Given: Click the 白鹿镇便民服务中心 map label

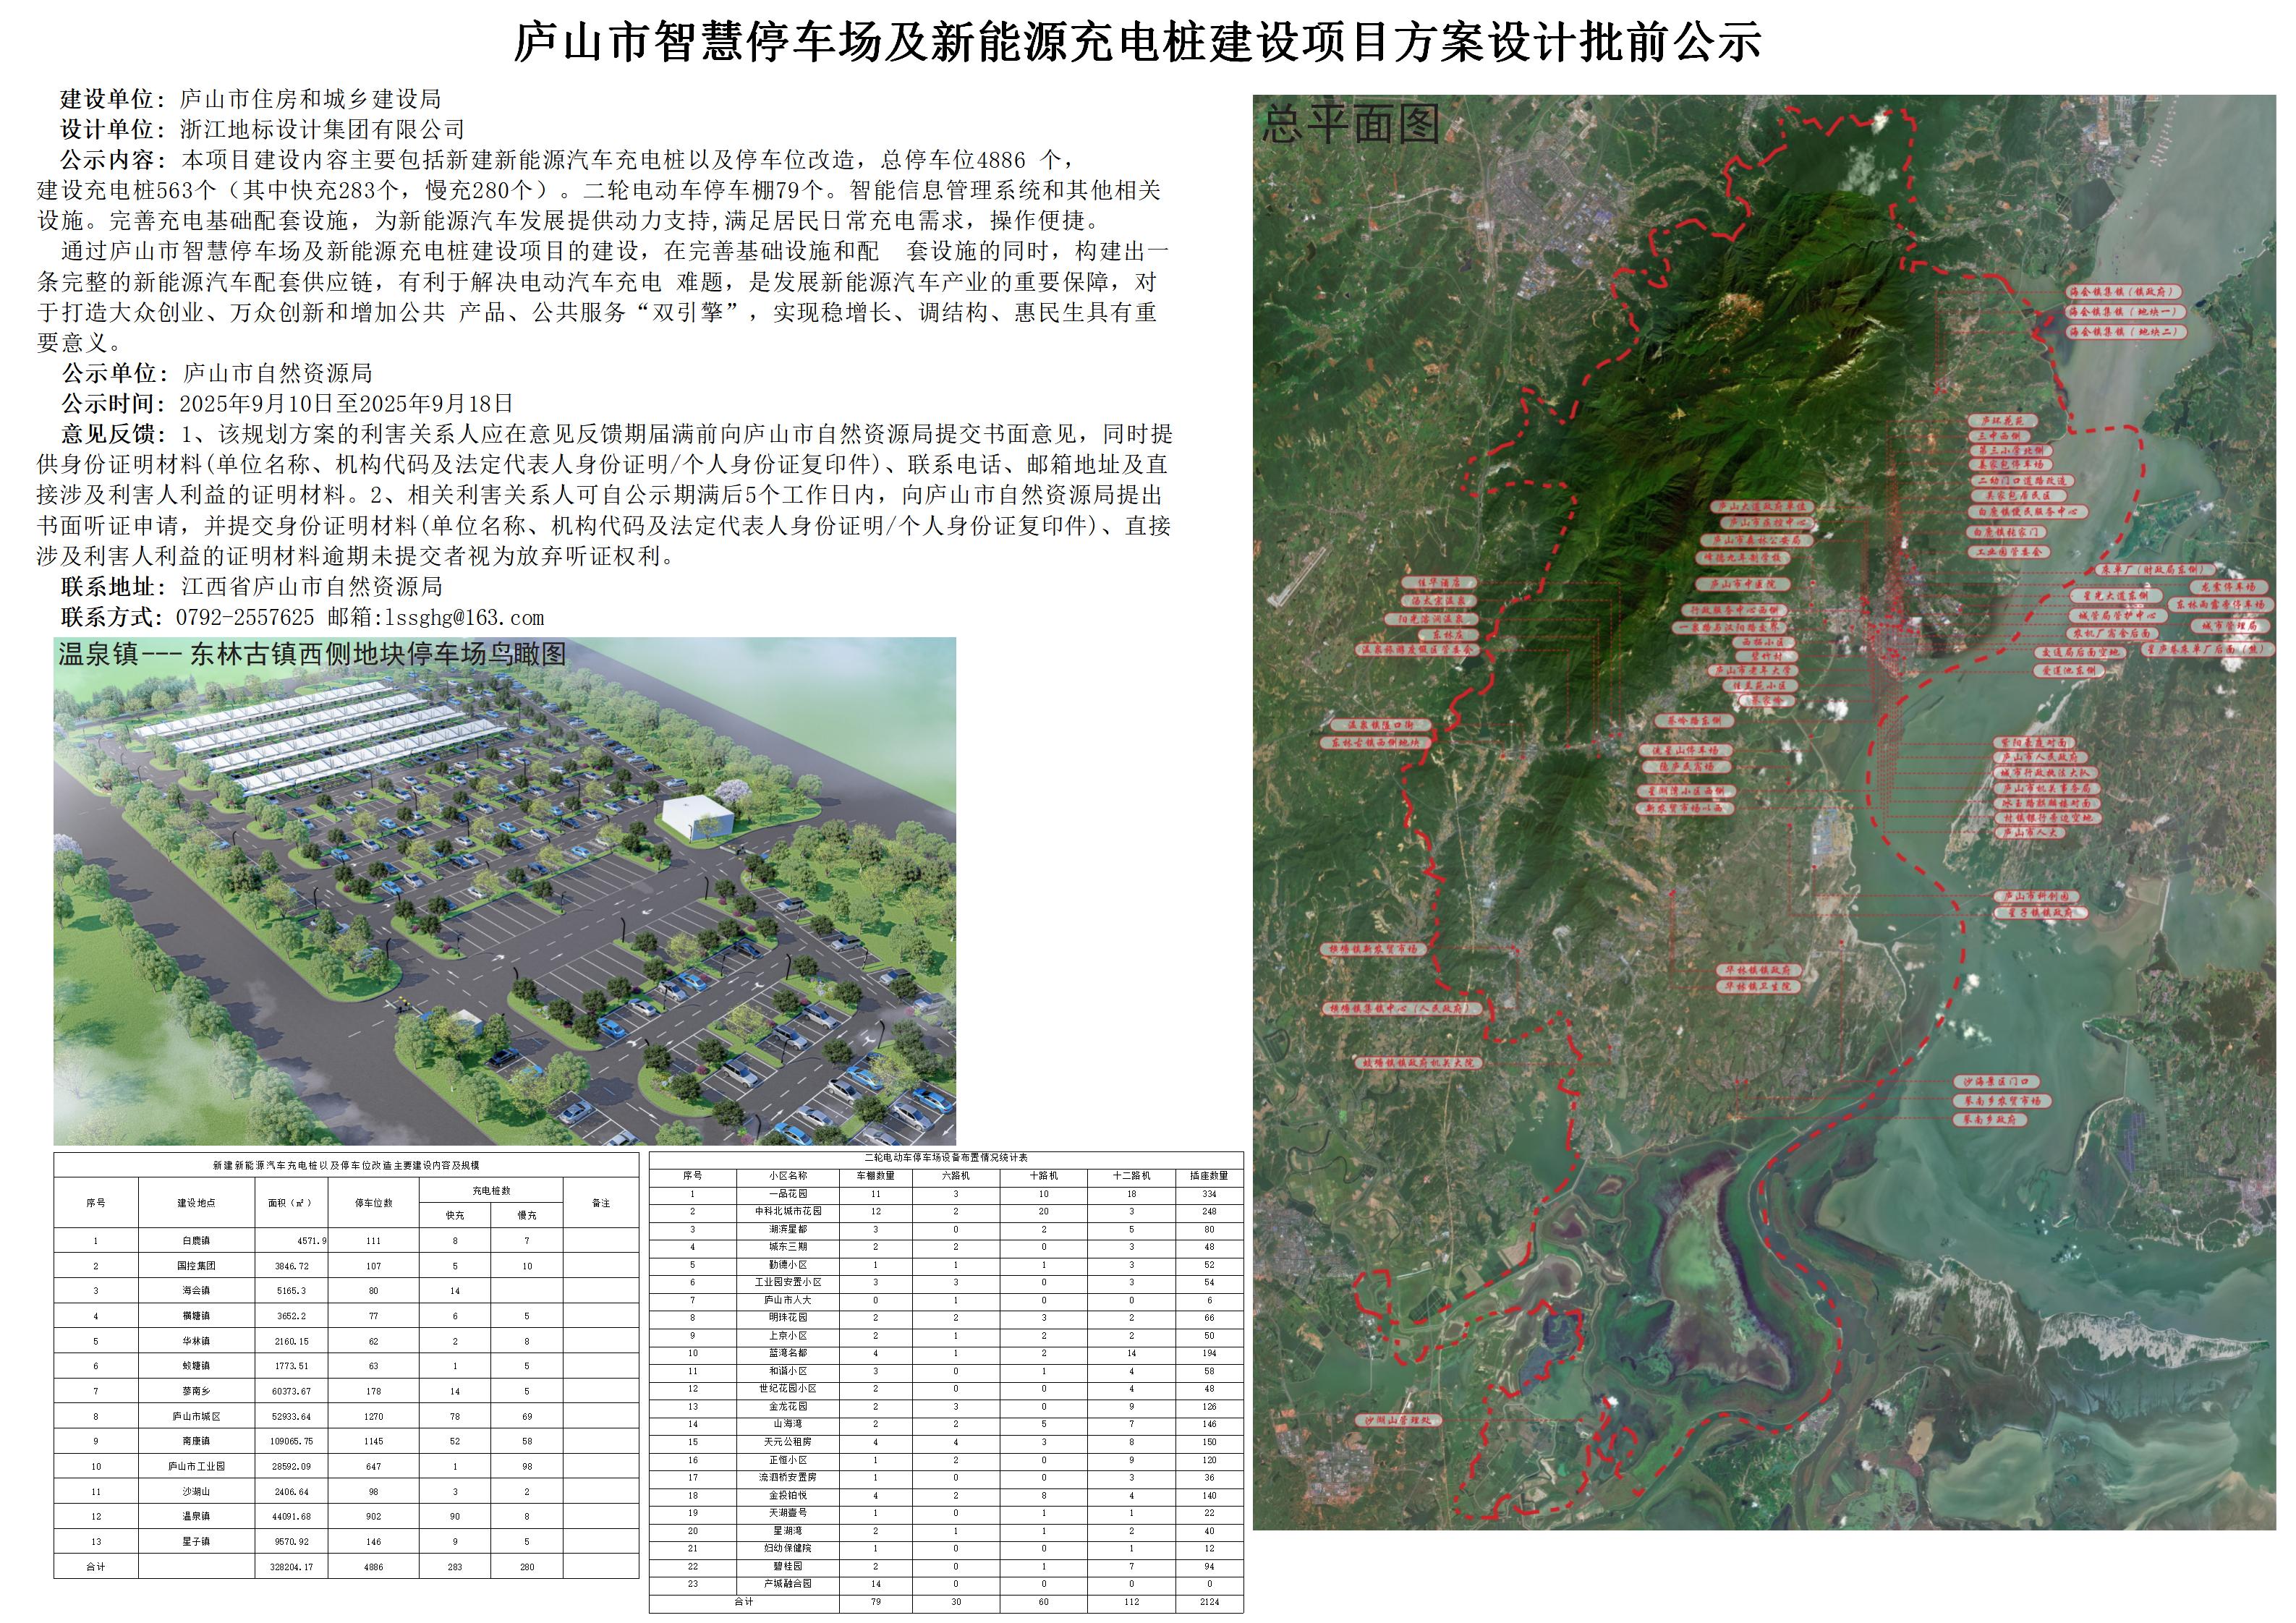Looking at the screenshot, I should pyautogui.click(x=2028, y=511).
